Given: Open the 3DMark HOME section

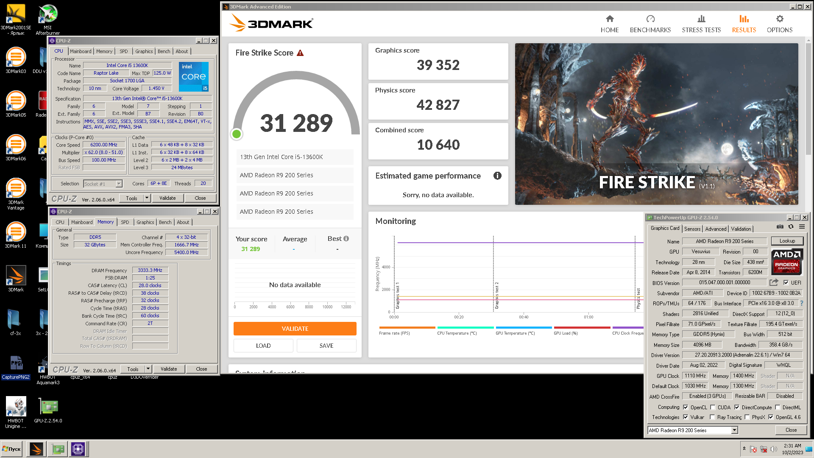Looking at the screenshot, I should click(609, 24).
